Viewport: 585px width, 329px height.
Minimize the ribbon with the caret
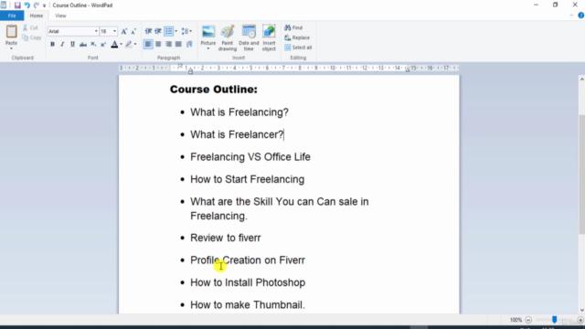[571, 16]
